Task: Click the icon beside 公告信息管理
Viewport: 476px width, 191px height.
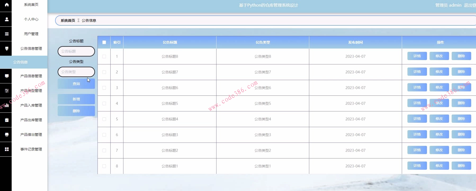Action: (x=7, y=48)
